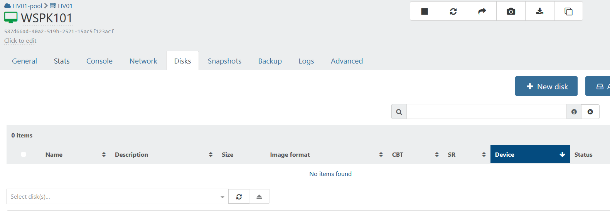Open the Select disk(s) dropdown
610x211 pixels.
click(117, 197)
